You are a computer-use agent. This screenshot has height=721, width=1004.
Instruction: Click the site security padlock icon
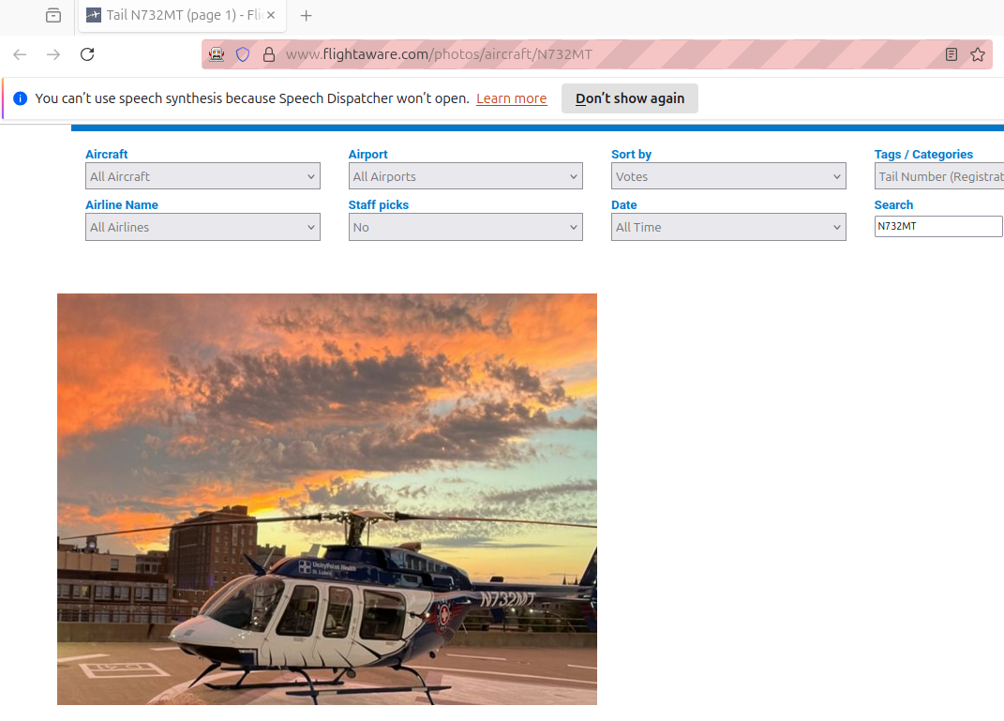[268, 54]
